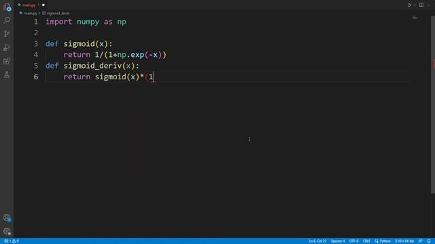The width and height of the screenshot is (435, 244).
Task: Place the cursor in the line 6 return statement
Action: (109, 77)
